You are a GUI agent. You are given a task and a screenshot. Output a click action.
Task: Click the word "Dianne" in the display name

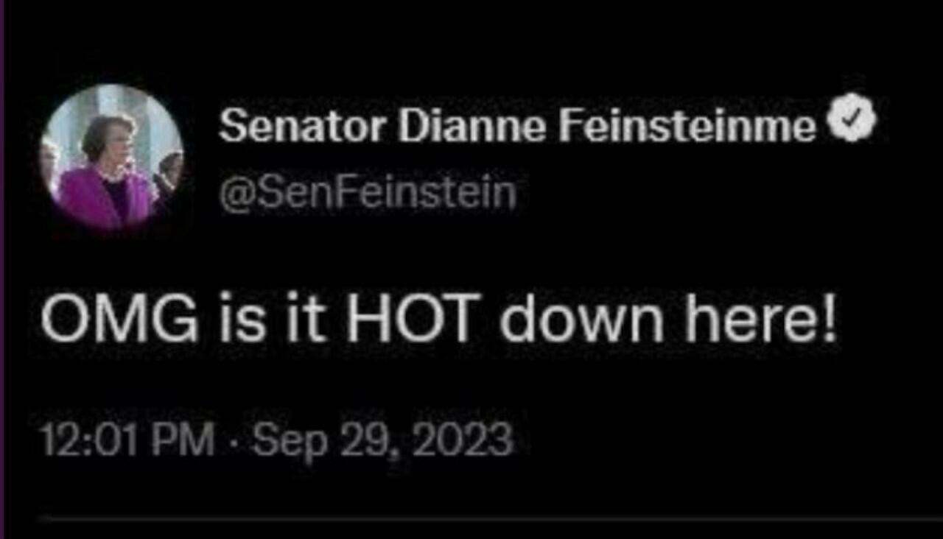click(x=471, y=127)
